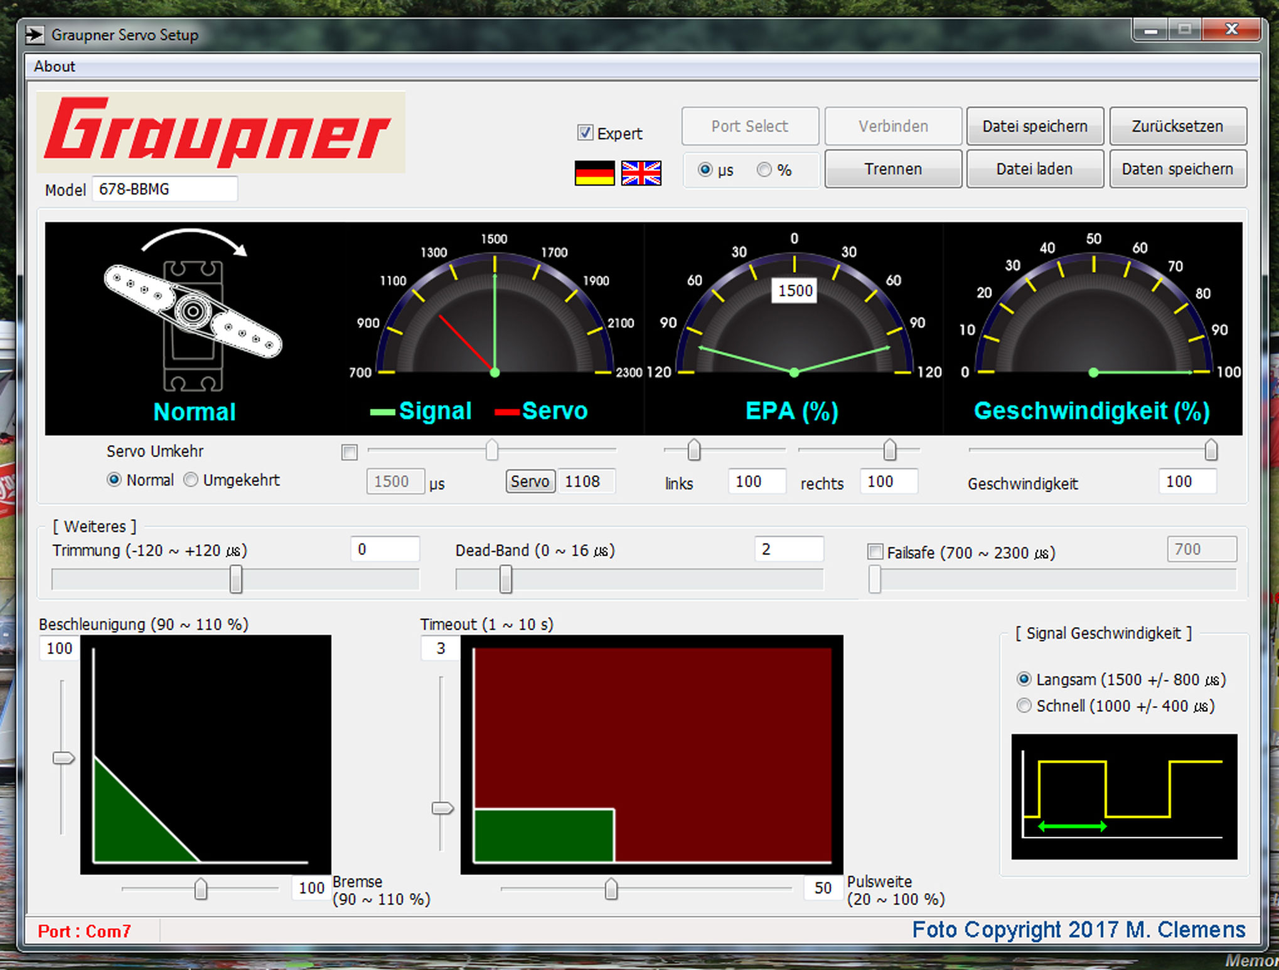Click the yellow signal pulse waveform graphic

pos(1123,796)
